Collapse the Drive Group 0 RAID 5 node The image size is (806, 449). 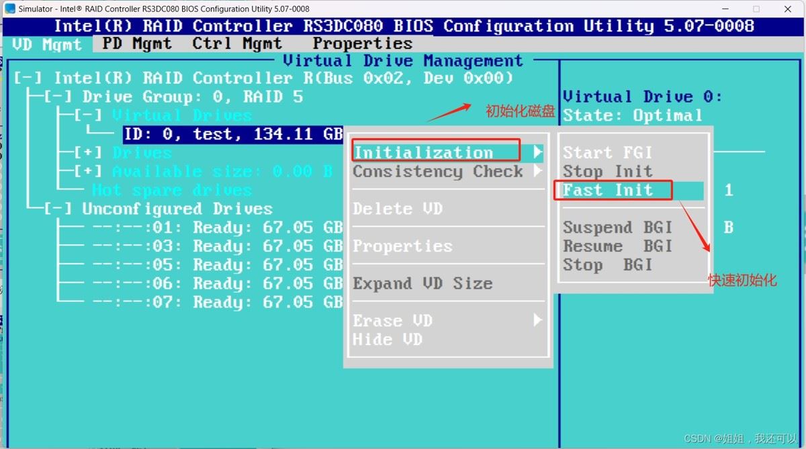[x=58, y=97]
